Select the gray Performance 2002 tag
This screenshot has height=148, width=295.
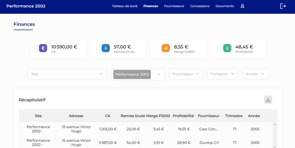132,74
